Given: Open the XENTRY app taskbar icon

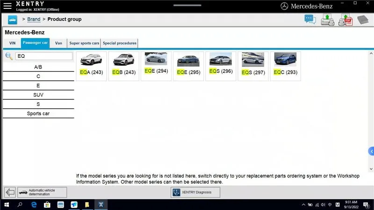Looking at the screenshot, I should point(101,204).
